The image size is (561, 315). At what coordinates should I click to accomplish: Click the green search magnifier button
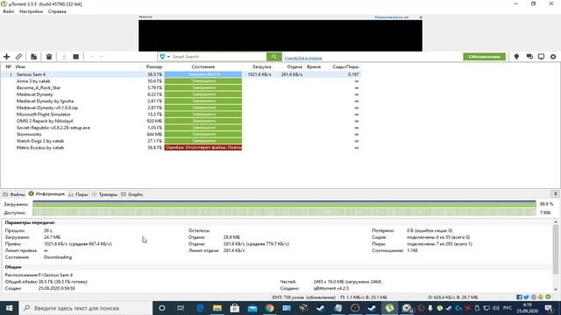click(274, 57)
